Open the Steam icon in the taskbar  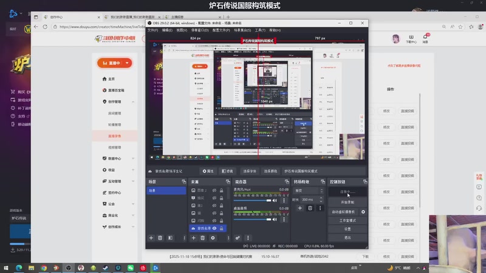(x=106, y=268)
